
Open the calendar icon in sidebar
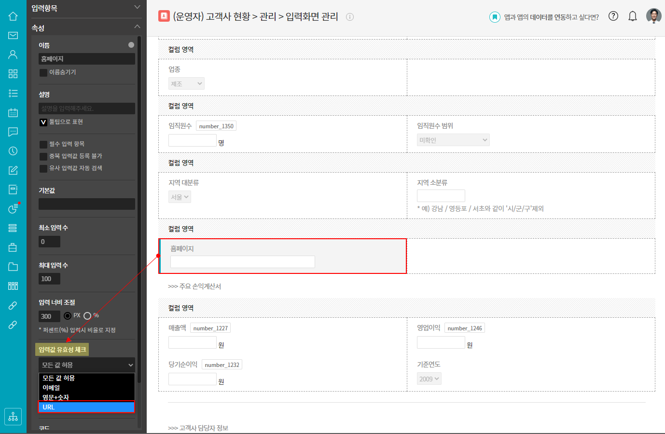[13, 112]
